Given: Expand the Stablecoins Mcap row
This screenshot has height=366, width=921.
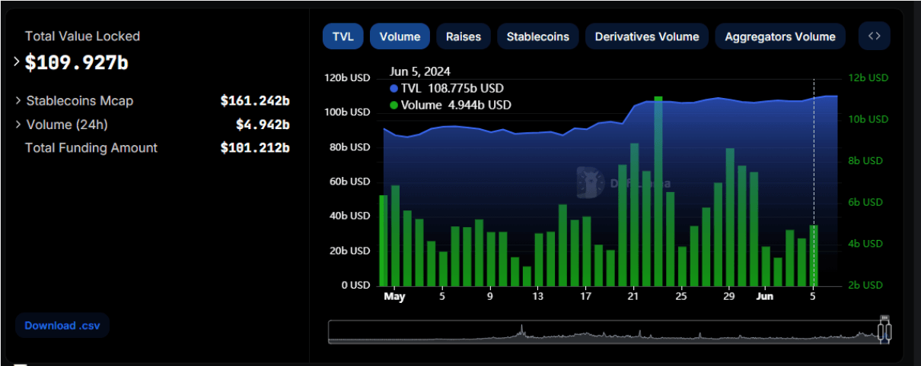Looking at the screenshot, I should point(18,101).
